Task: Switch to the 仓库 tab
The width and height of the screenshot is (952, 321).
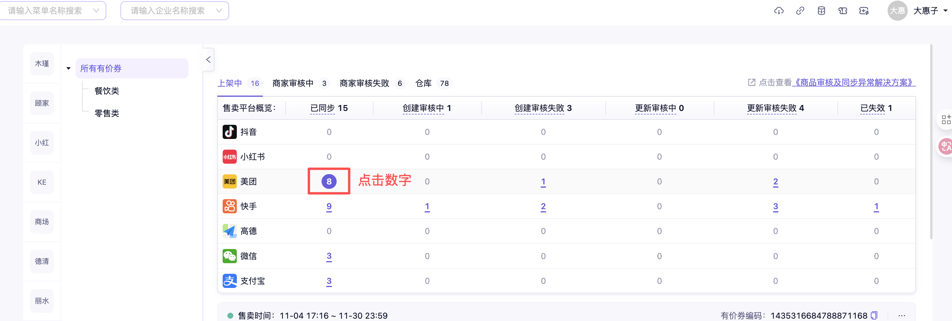Action: 423,83
